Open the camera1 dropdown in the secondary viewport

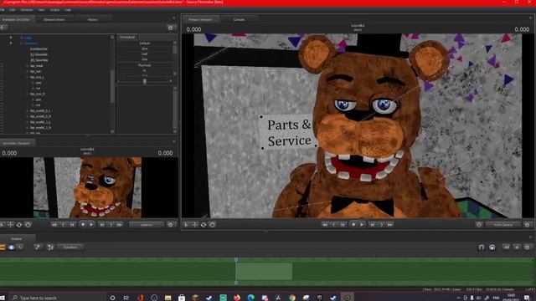tap(147, 225)
